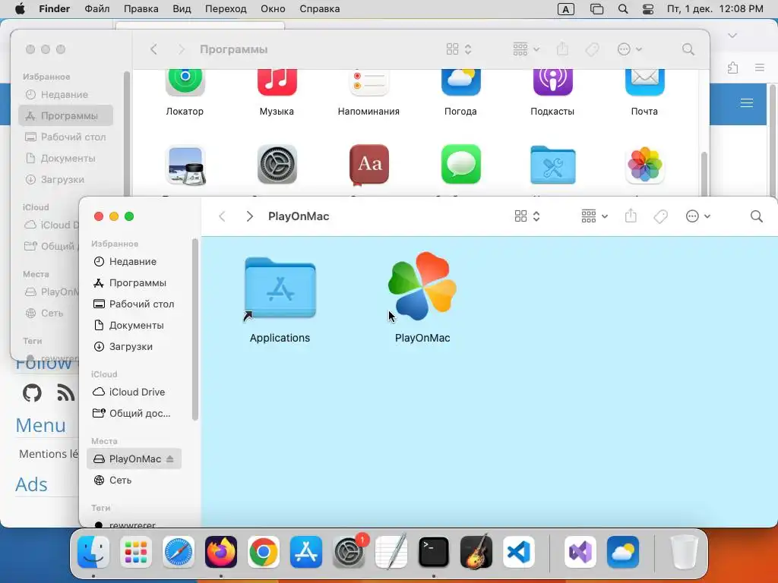
Task: Open the Файл menu
Action: 96,9
